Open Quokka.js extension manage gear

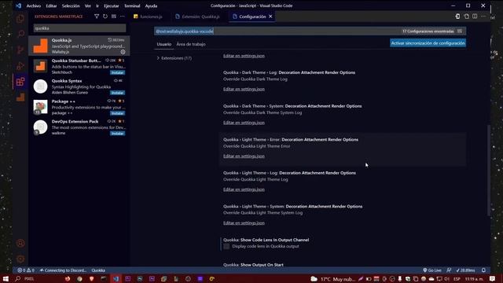coord(123,52)
